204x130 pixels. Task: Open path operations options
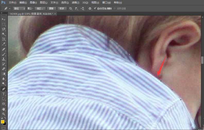tap(71, 8)
